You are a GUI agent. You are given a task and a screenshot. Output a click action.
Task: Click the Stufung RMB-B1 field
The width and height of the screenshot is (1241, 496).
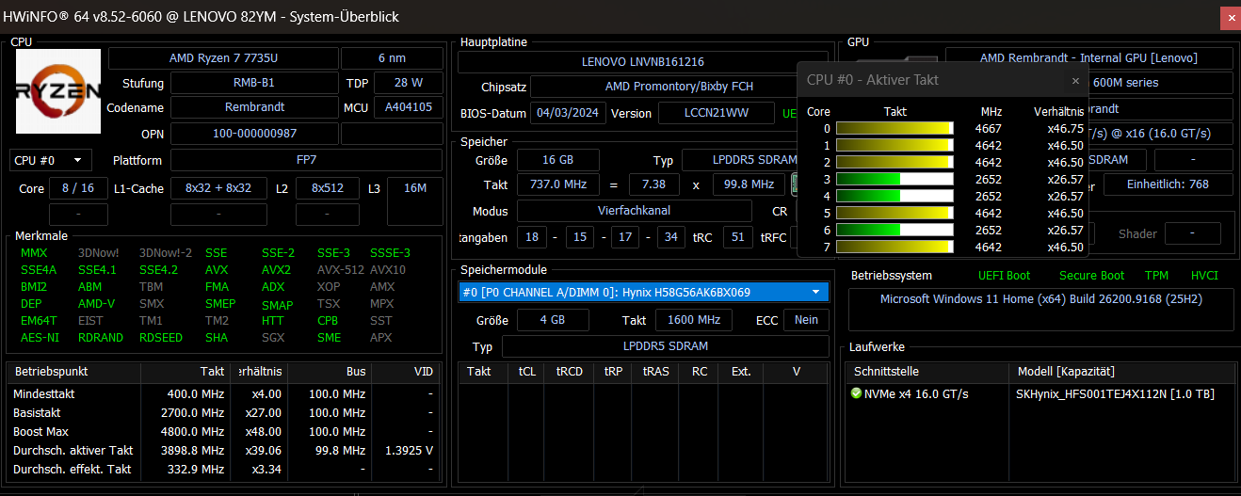pyautogui.click(x=254, y=83)
